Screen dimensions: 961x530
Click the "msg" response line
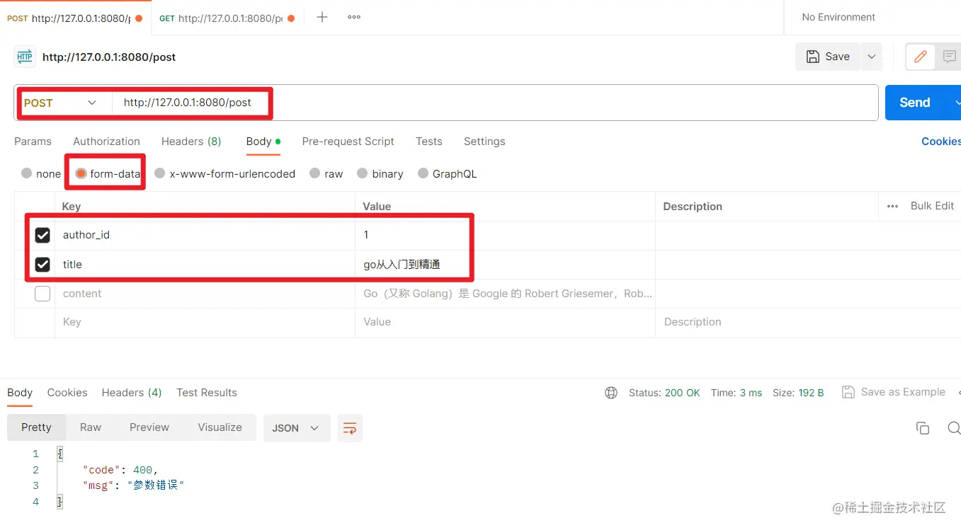[133, 485]
